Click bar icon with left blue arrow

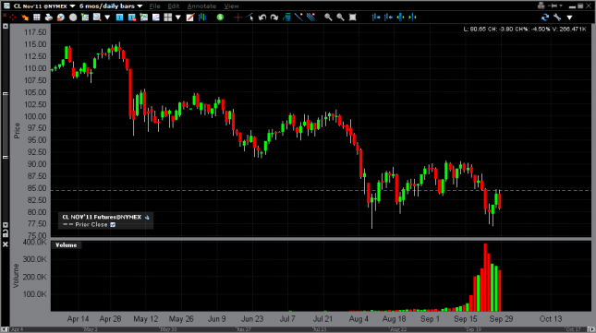[388, 18]
